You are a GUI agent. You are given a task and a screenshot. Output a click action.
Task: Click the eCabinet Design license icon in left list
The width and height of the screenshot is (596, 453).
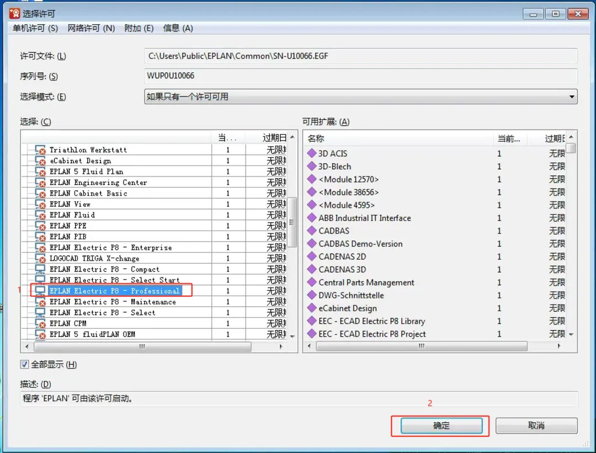40,161
